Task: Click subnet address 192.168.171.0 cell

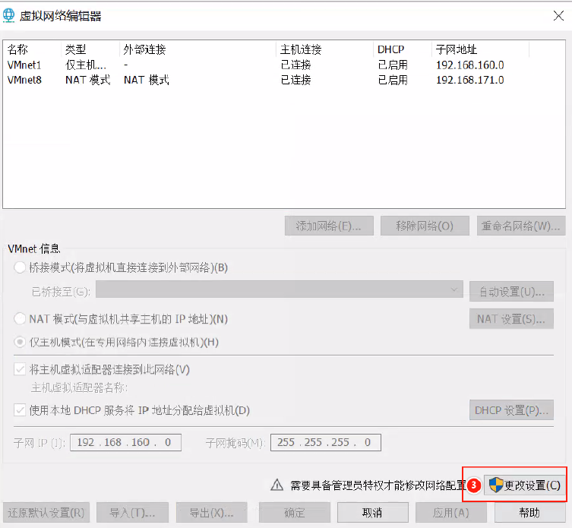Action: tap(470, 80)
